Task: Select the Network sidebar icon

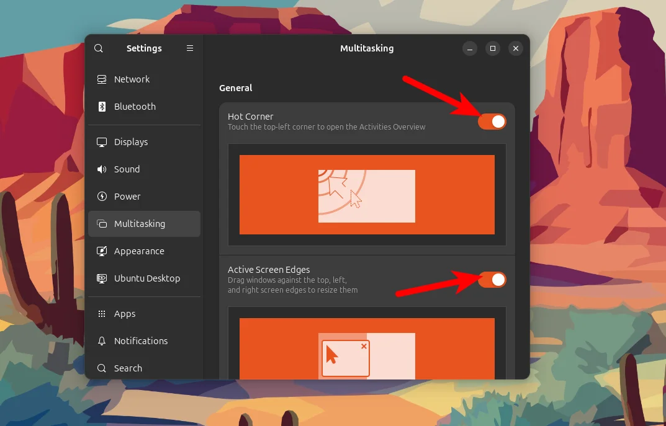Action: tap(101, 79)
